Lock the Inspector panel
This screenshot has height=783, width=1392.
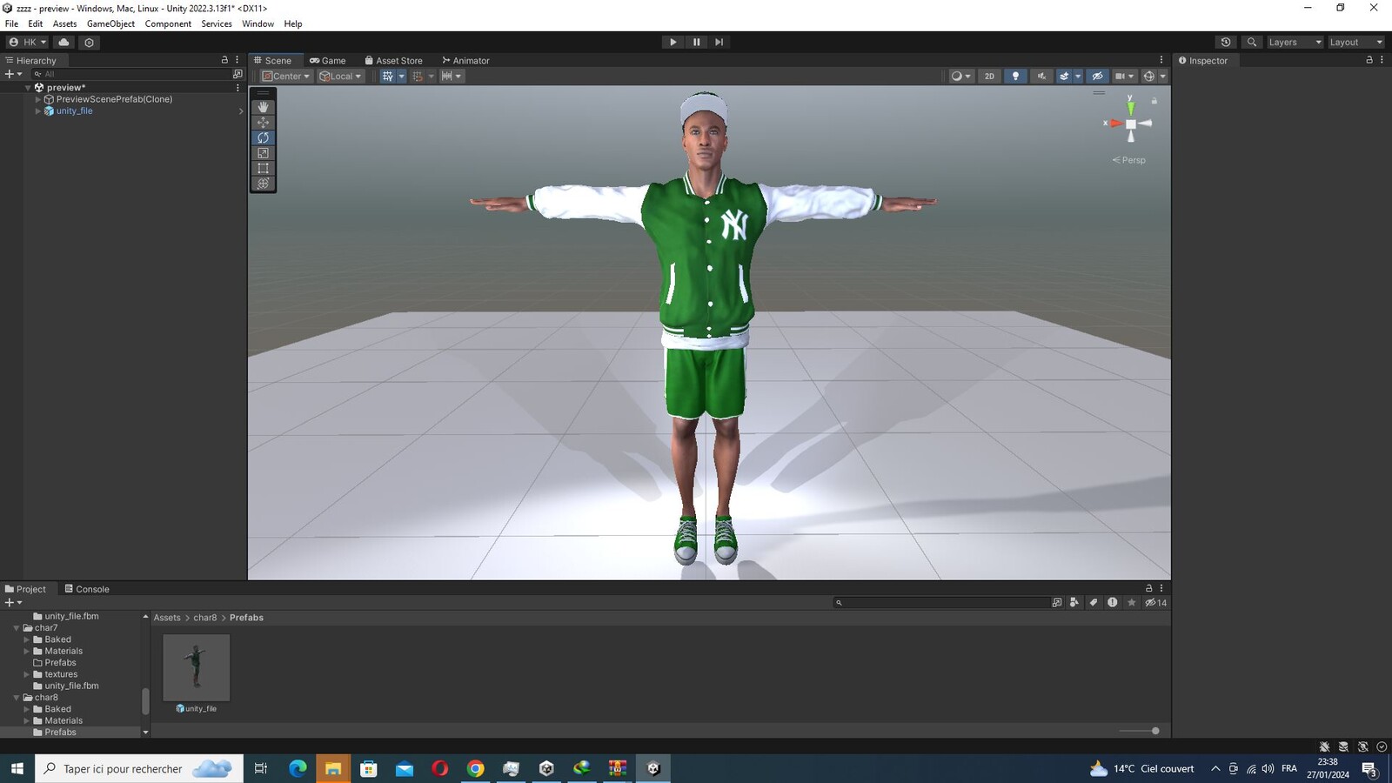click(1369, 60)
